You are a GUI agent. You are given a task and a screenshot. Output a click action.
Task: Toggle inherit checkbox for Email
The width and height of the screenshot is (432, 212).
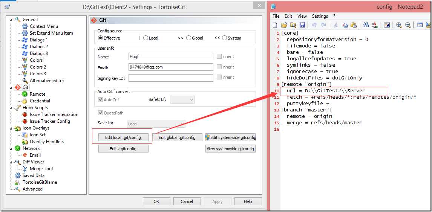[x=219, y=67]
